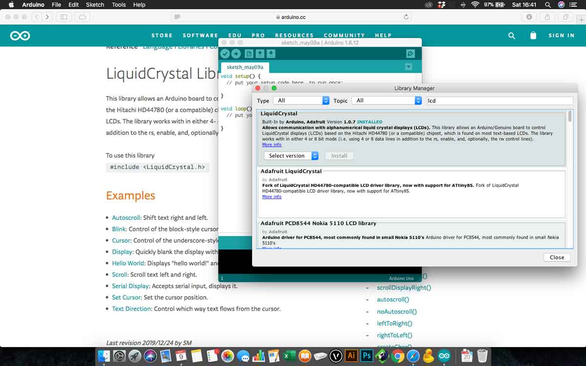The image size is (586, 366).
Task: Click the Library Manager vertical scrollbar
Action: [x=569, y=117]
